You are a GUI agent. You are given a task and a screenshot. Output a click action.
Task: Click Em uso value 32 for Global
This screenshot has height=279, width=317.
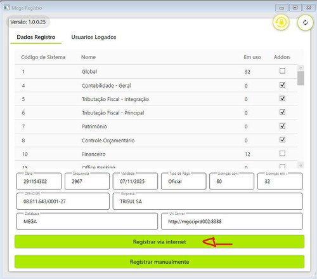click(x=247, y=72)
